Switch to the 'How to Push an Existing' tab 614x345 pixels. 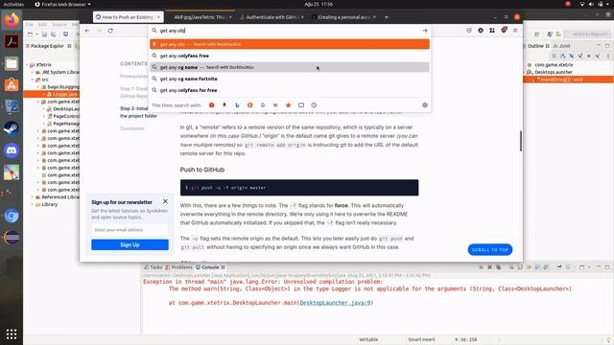click(x=128, y=17)
